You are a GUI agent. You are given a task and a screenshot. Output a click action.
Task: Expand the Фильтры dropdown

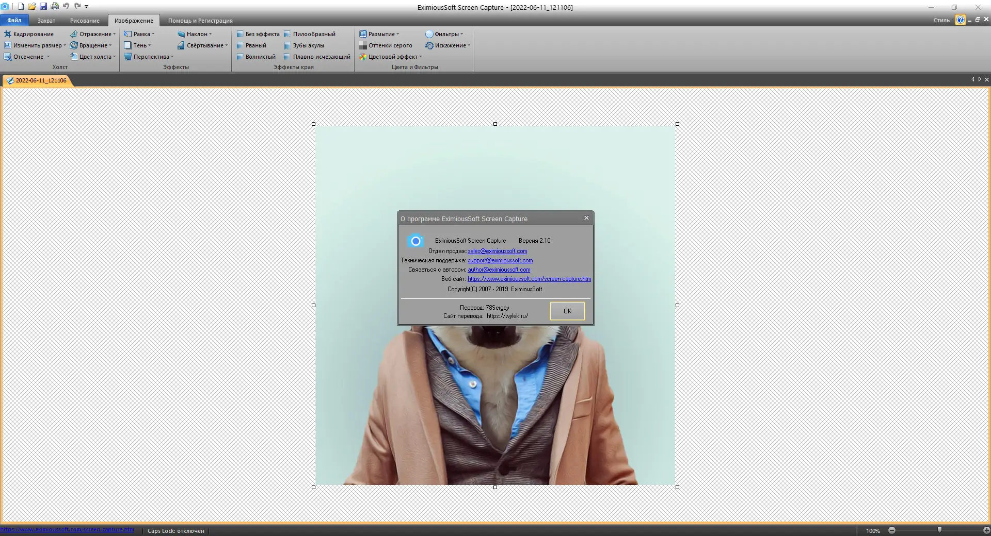pos(445,34)
